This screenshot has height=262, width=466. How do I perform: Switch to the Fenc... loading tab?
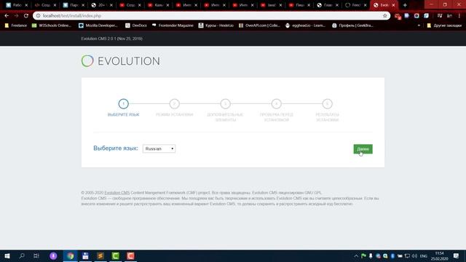(356, 5)
